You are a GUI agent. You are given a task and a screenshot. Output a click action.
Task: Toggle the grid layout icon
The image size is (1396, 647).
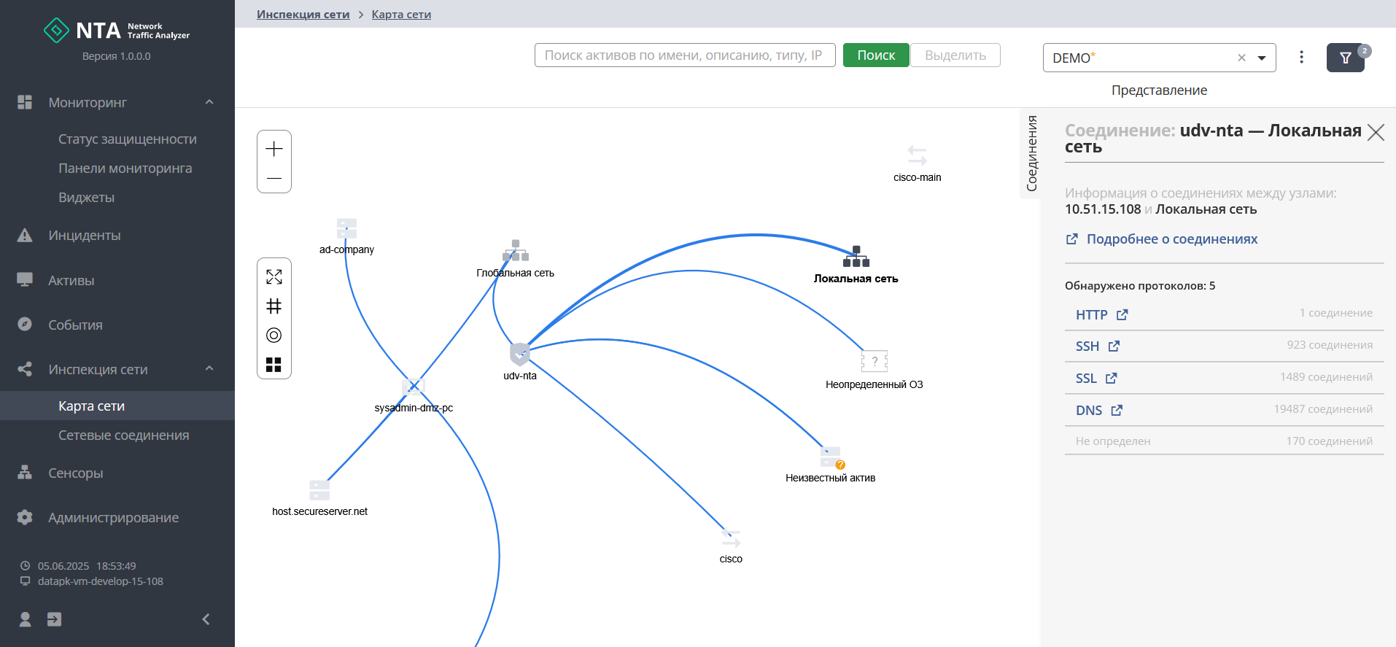[x=274, y=306]
